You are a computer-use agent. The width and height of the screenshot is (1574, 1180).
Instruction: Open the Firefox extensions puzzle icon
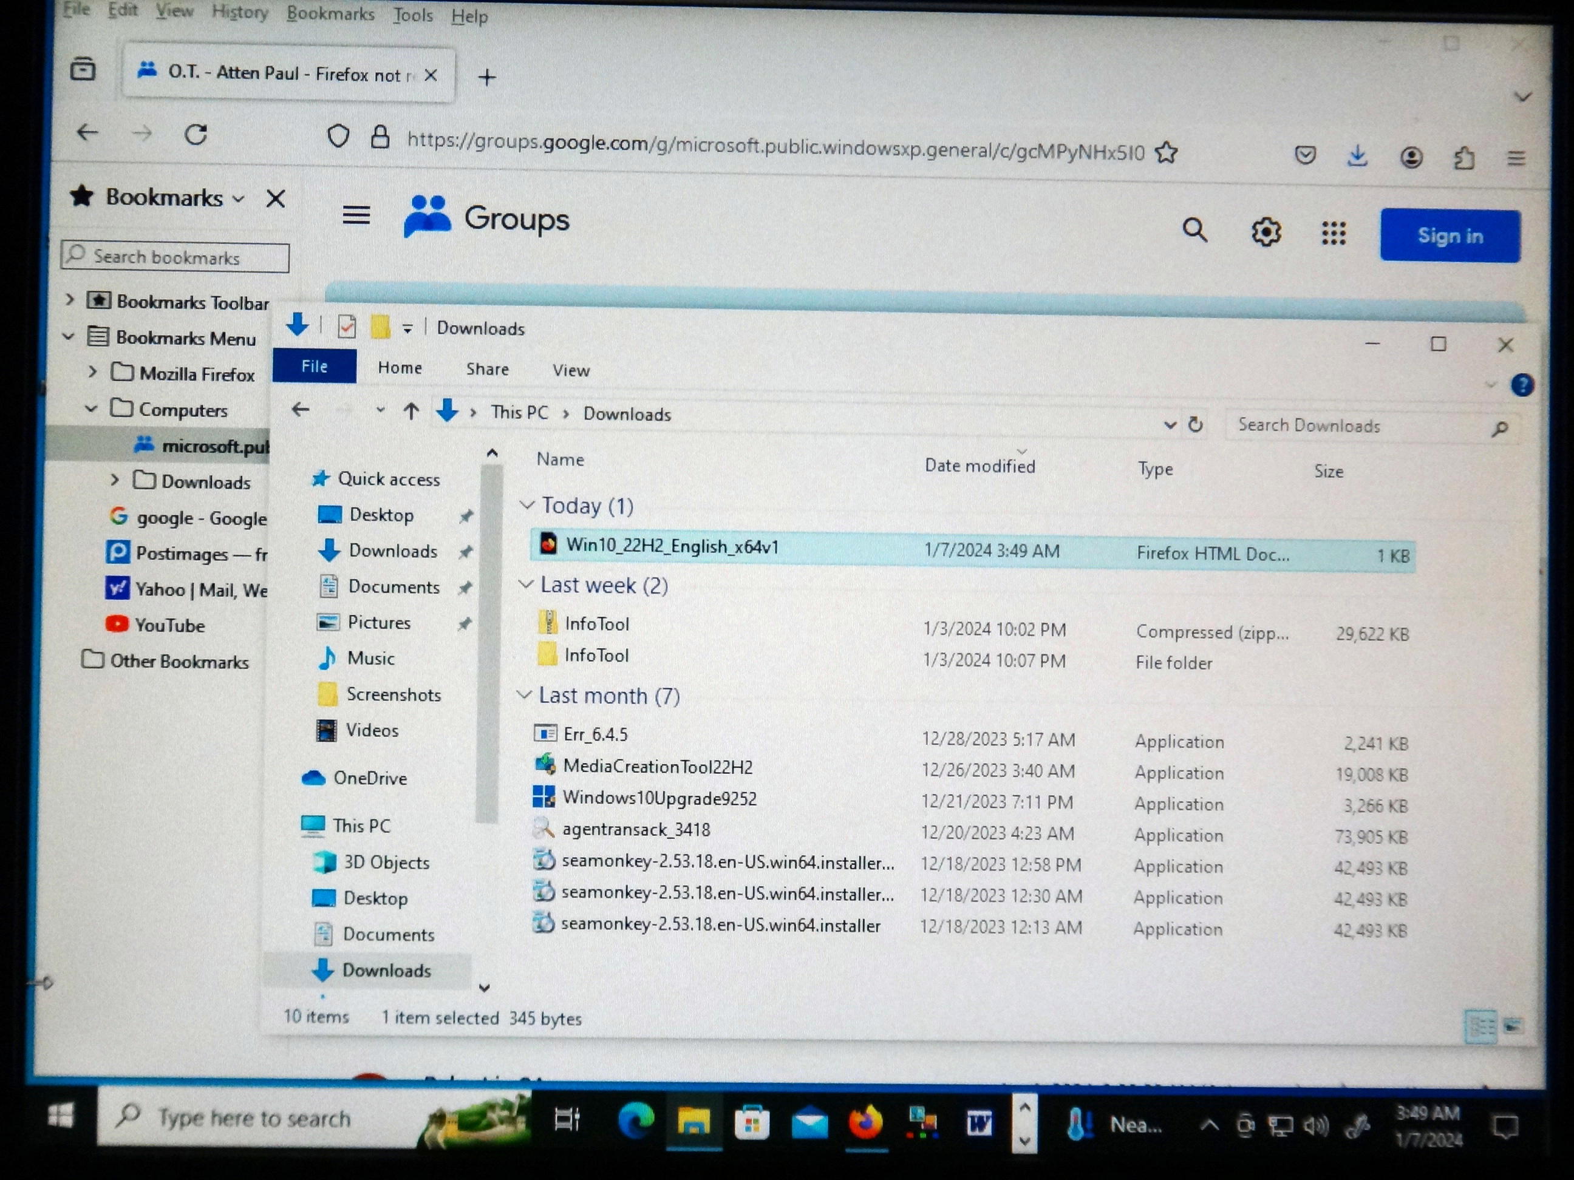[1463, 158]
